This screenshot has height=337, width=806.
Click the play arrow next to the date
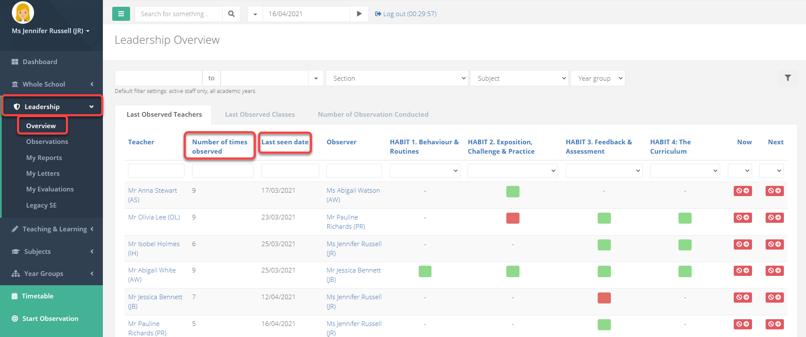click(x=359, y=14)
